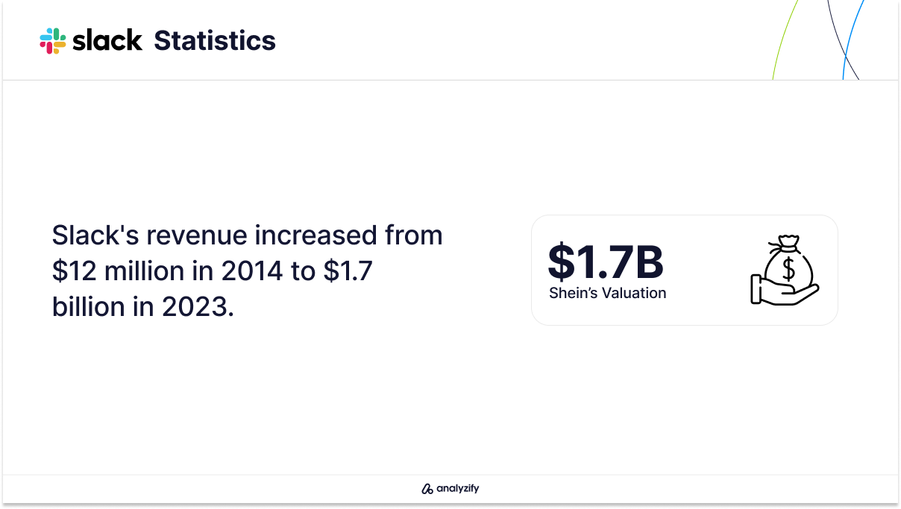Click the tied top of the money bag
Viewport: 901px width, 509px height.
(x=788, y=242)
